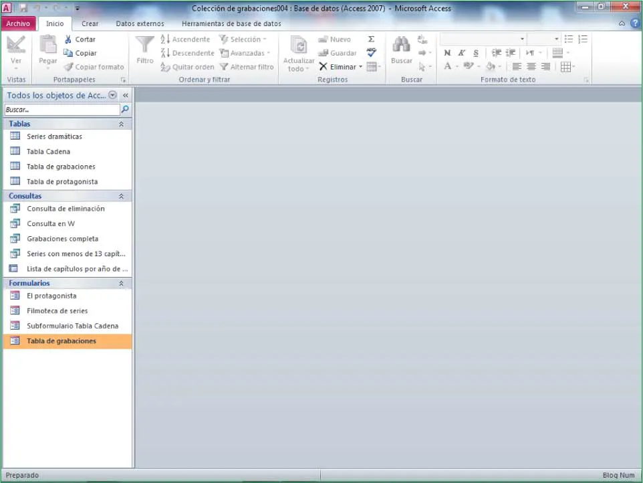This screenshot has width=643, height=483.
Task: Select the Filmoteca de series form
Action: (x=57, y=311)
